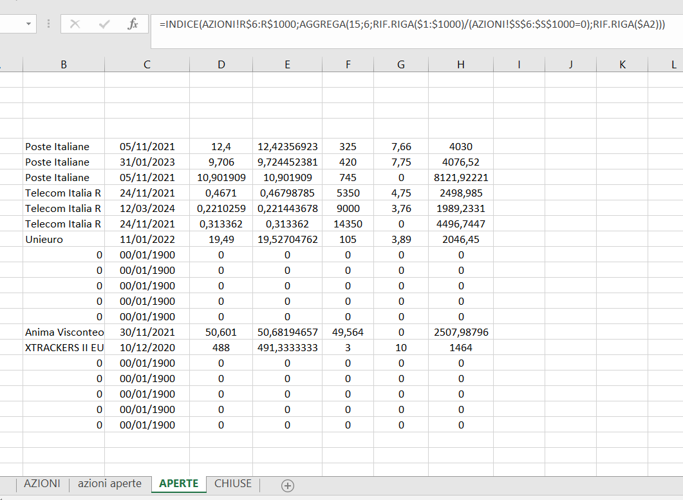Viewport: 683px width, 500px height.
Task: Select column E header
Action: click(288, 64)
